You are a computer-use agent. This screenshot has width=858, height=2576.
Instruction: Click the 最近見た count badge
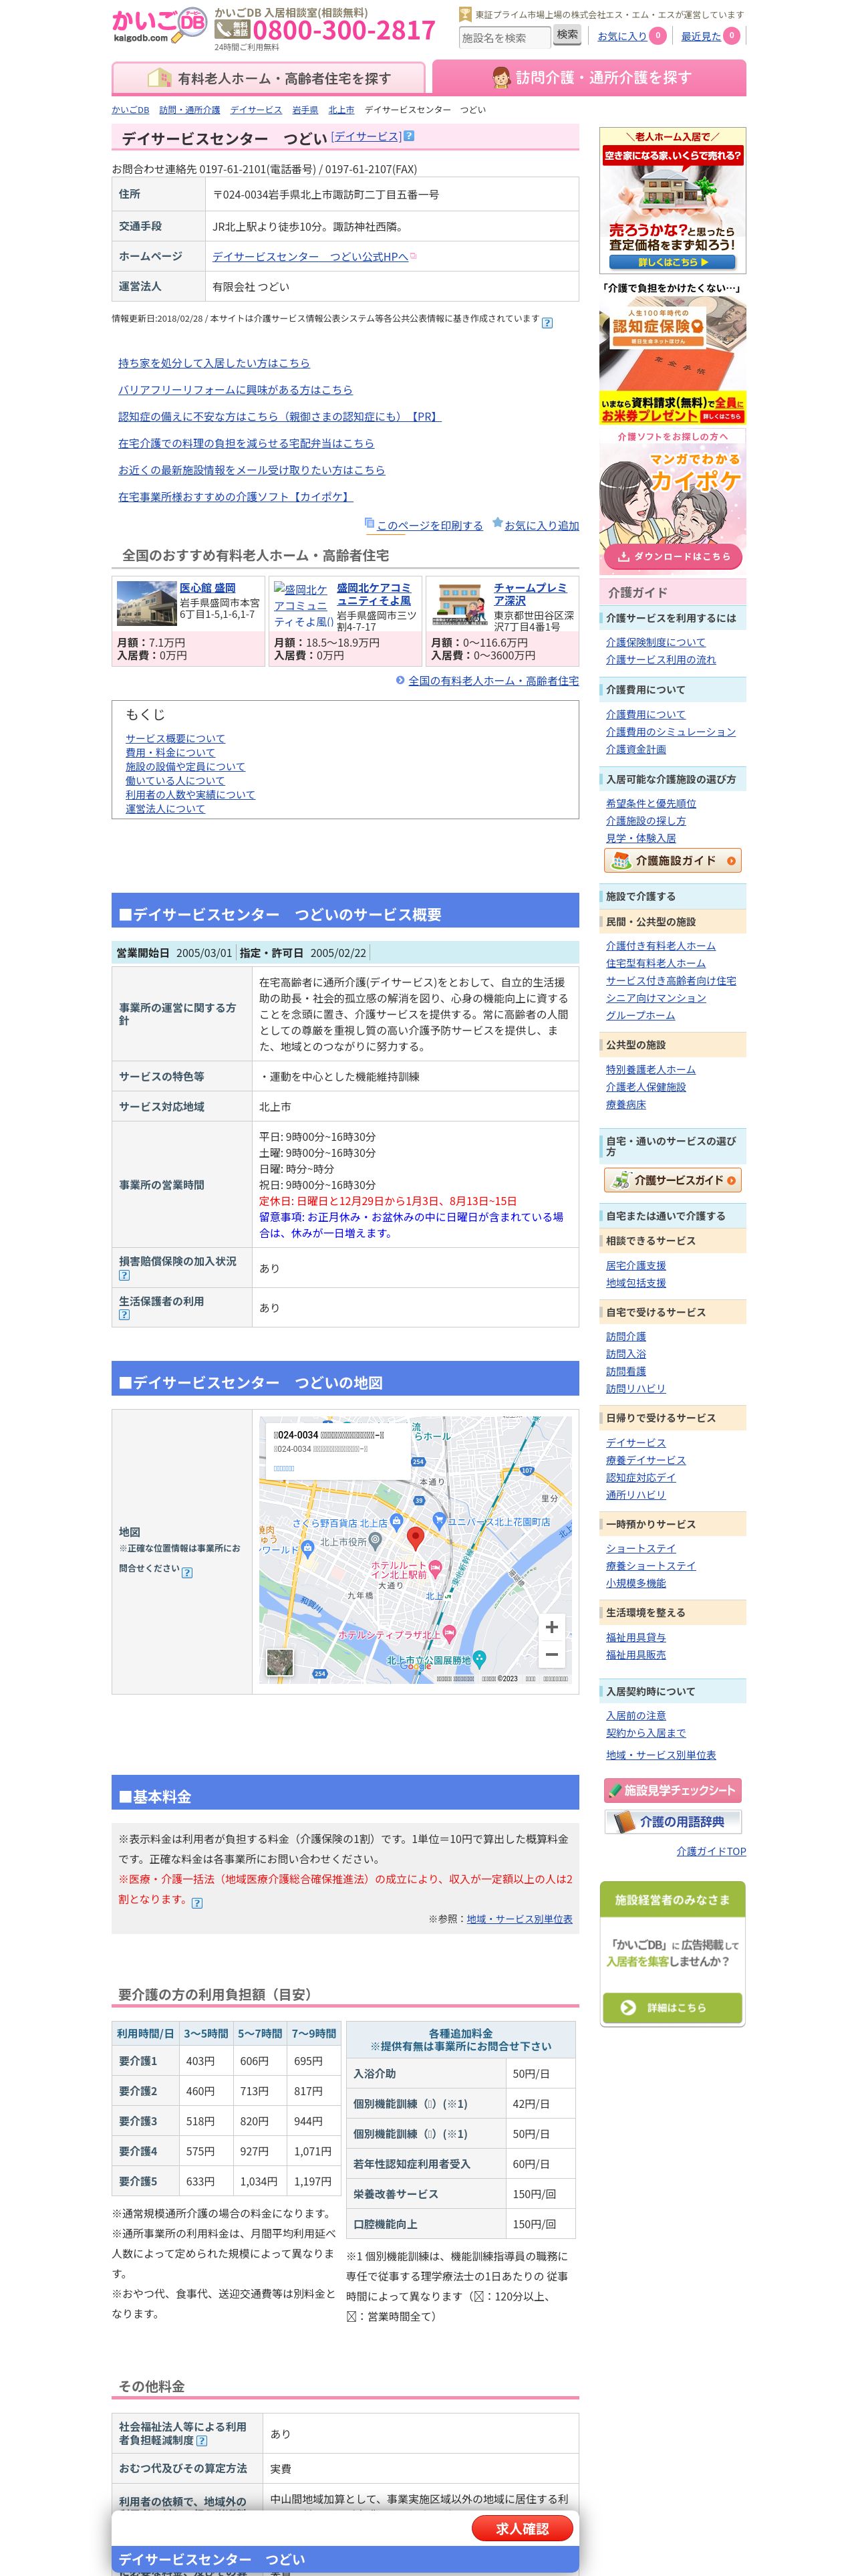pos(731,36)
